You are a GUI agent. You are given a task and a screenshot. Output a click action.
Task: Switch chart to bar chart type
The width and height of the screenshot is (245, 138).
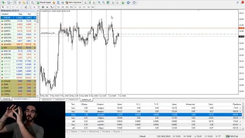85,3
